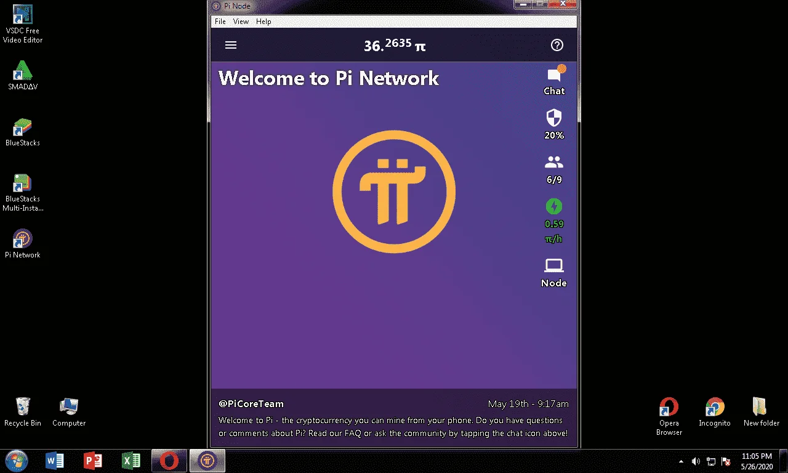Select the Computer desktop icon
The height and width of the screenshot is (473, 788).
pyautogui.click(x=69, y=412)
